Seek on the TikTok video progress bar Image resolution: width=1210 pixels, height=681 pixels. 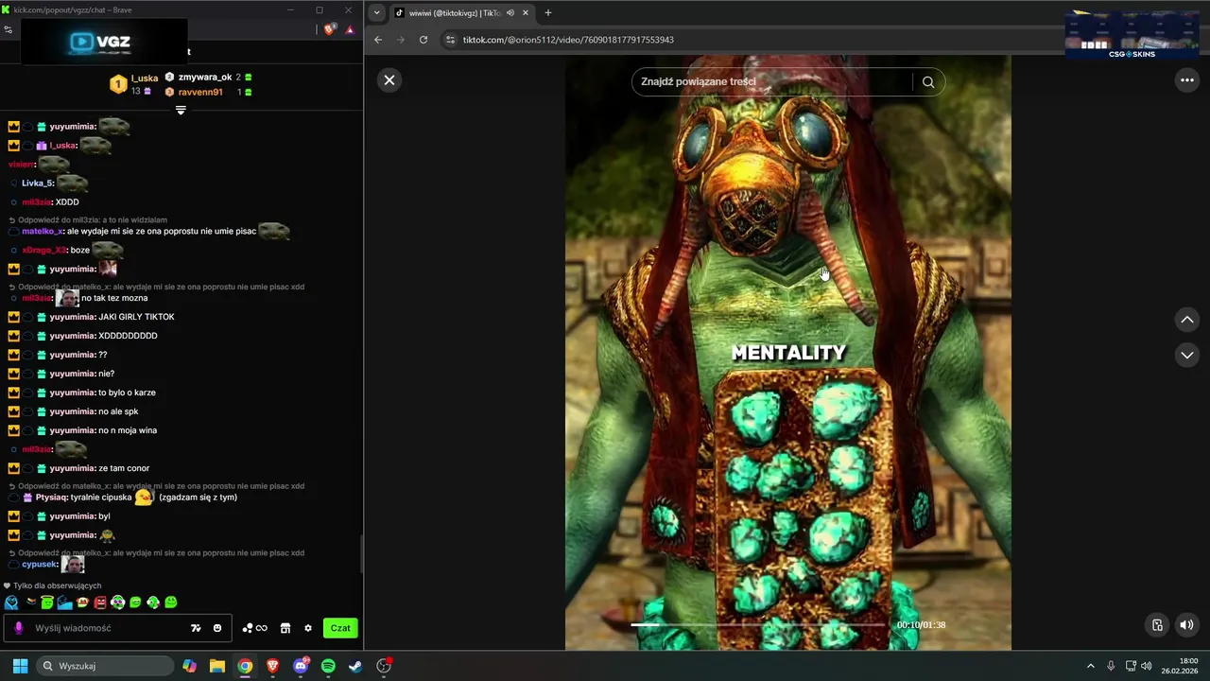758,624
